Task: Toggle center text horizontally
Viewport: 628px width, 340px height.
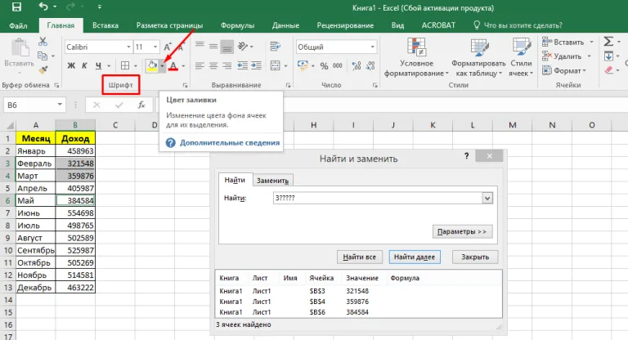Action: click(213, 65)
